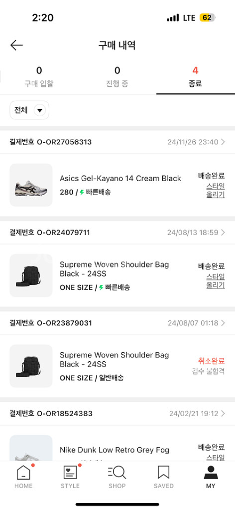Viewport: 235px width, 511px height.
Task: Open the Asics Gel-Kayano 14 shoe thumbnail
Action: [x=31, y=185]
